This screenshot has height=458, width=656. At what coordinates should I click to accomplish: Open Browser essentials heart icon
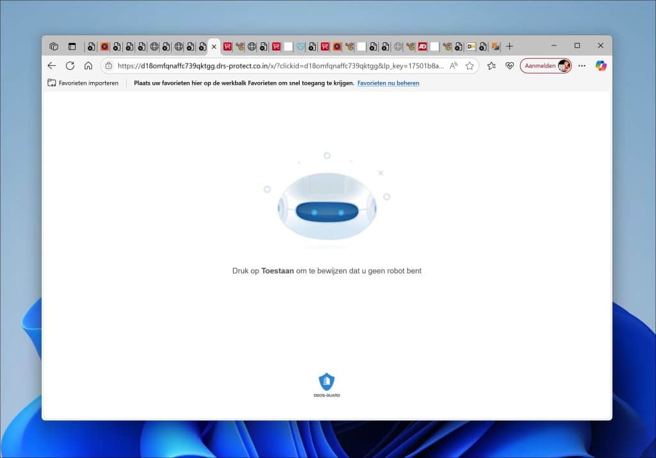pyautogui.click(x=509, y=66)
